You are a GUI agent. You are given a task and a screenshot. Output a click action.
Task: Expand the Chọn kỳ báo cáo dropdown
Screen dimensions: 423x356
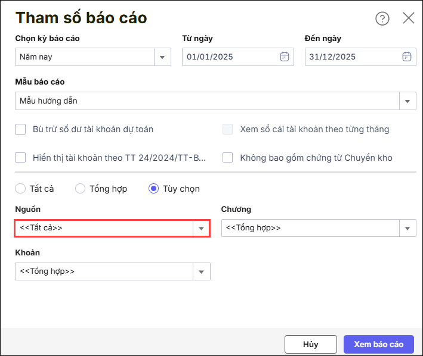pyautogui.click(x=162, y=57)
